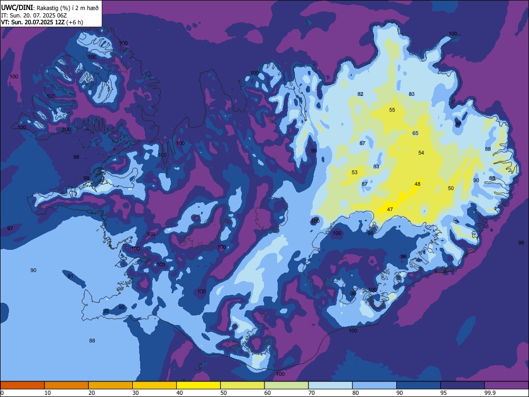Click the '48' humidity value on the map

pyautogui.click(x=418, y=184)
